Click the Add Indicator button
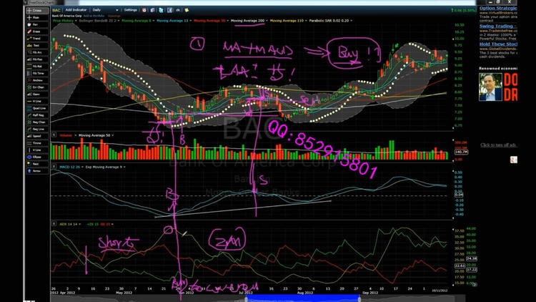The height and width of the screenshot is (302, 536). (76, 11)
